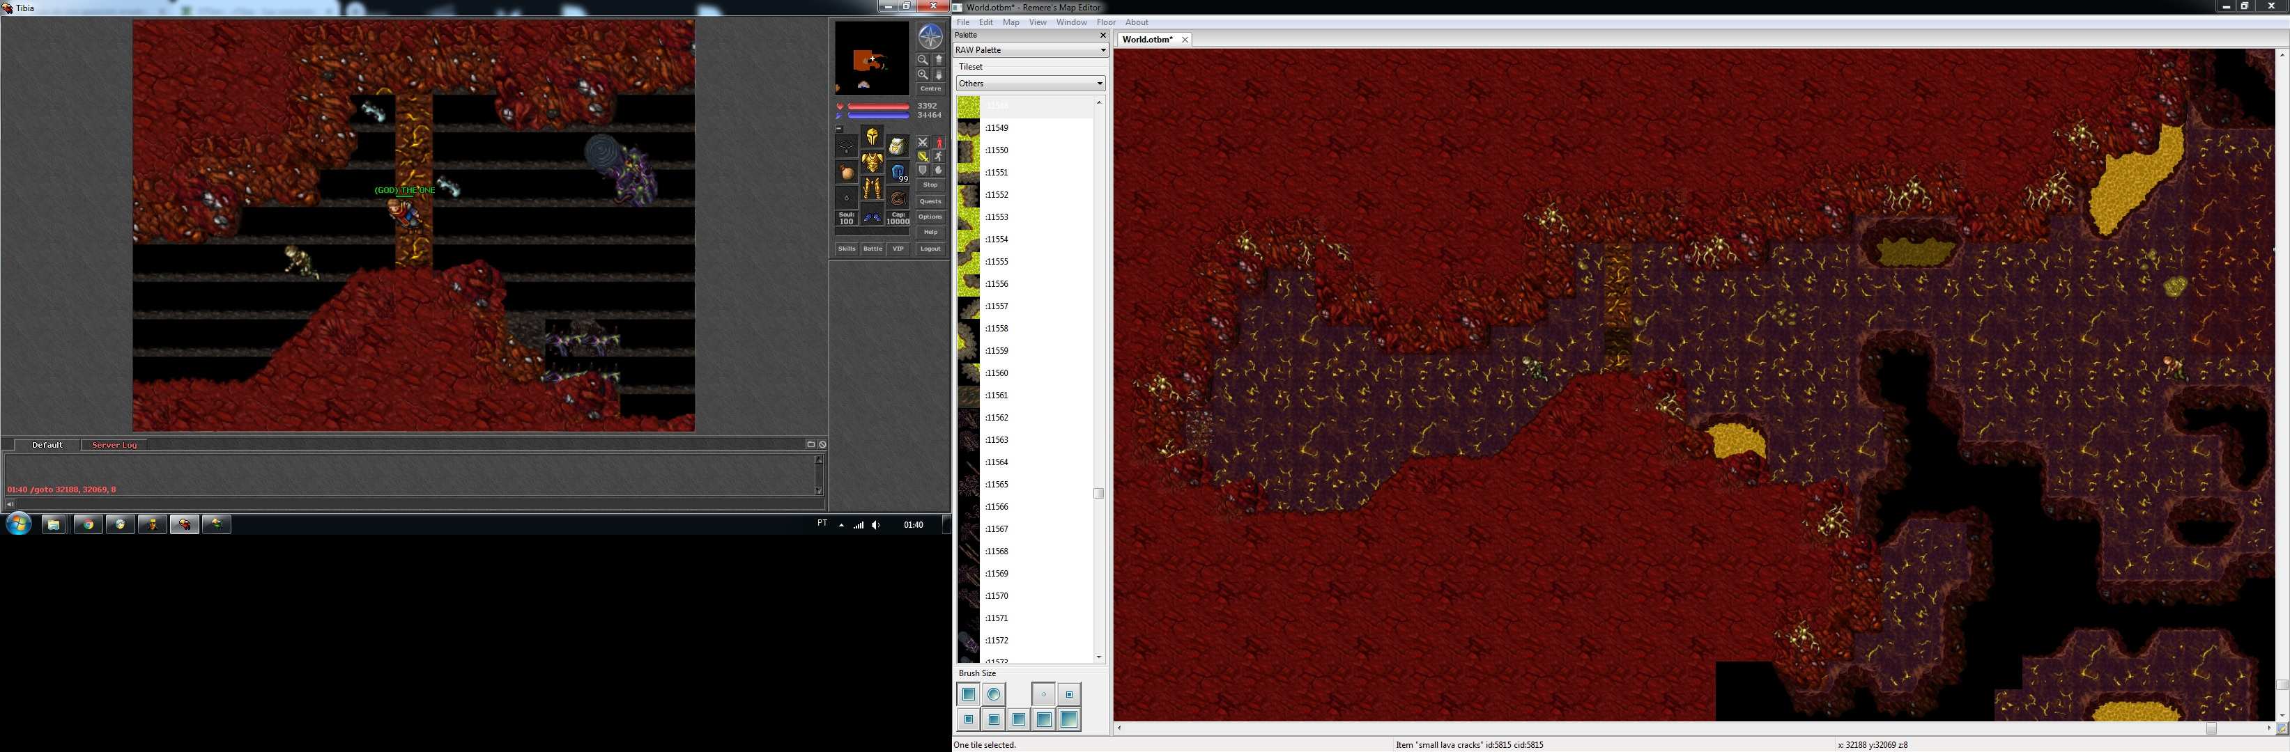Image resolution: width=2290 pixels, height=752 pixels.
Task: Click the Centre minimap button
Action: pyautogui.click(x=931, y=89)
